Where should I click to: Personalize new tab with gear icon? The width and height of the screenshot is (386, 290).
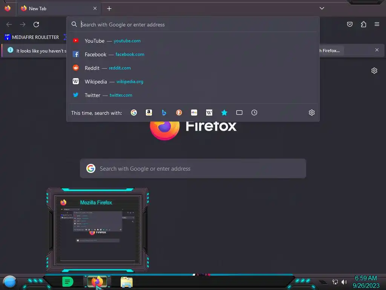coord(374,71)
